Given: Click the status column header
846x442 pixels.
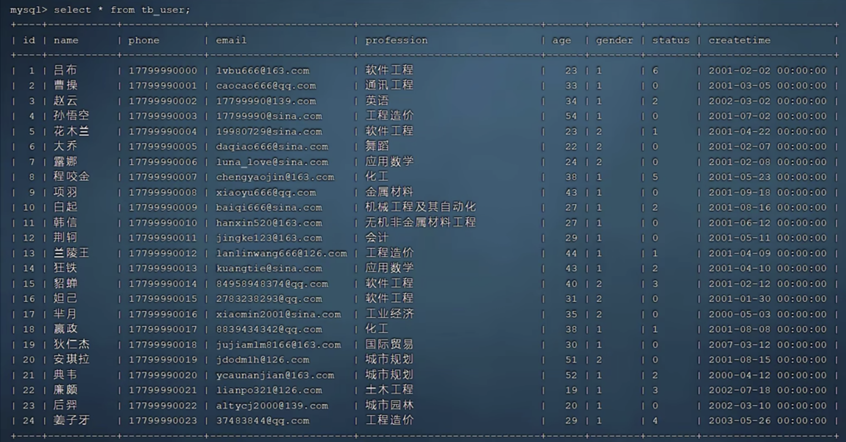Looking at the screenshot, I should [670, 40].
